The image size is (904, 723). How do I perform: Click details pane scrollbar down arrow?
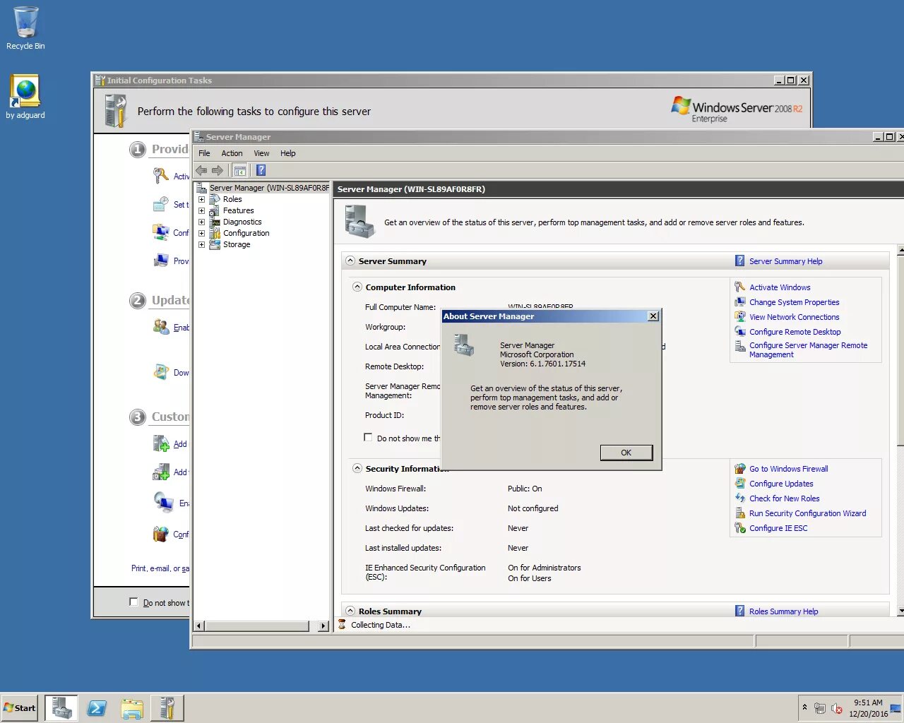click(x=900, y=610)
